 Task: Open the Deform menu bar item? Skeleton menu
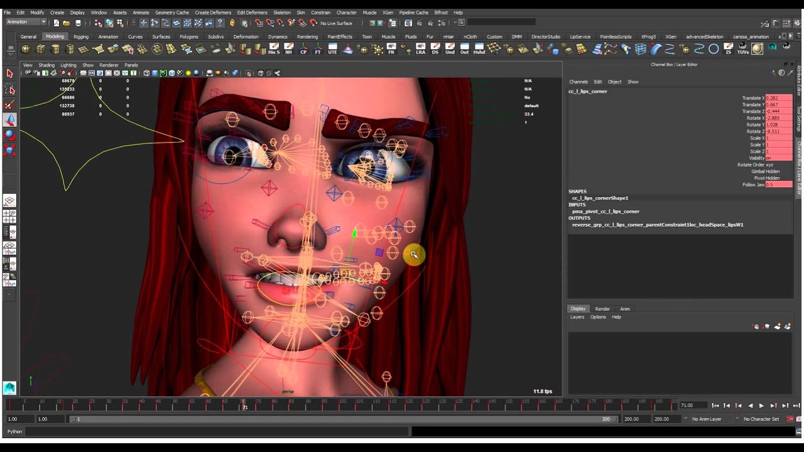point(281,13)
